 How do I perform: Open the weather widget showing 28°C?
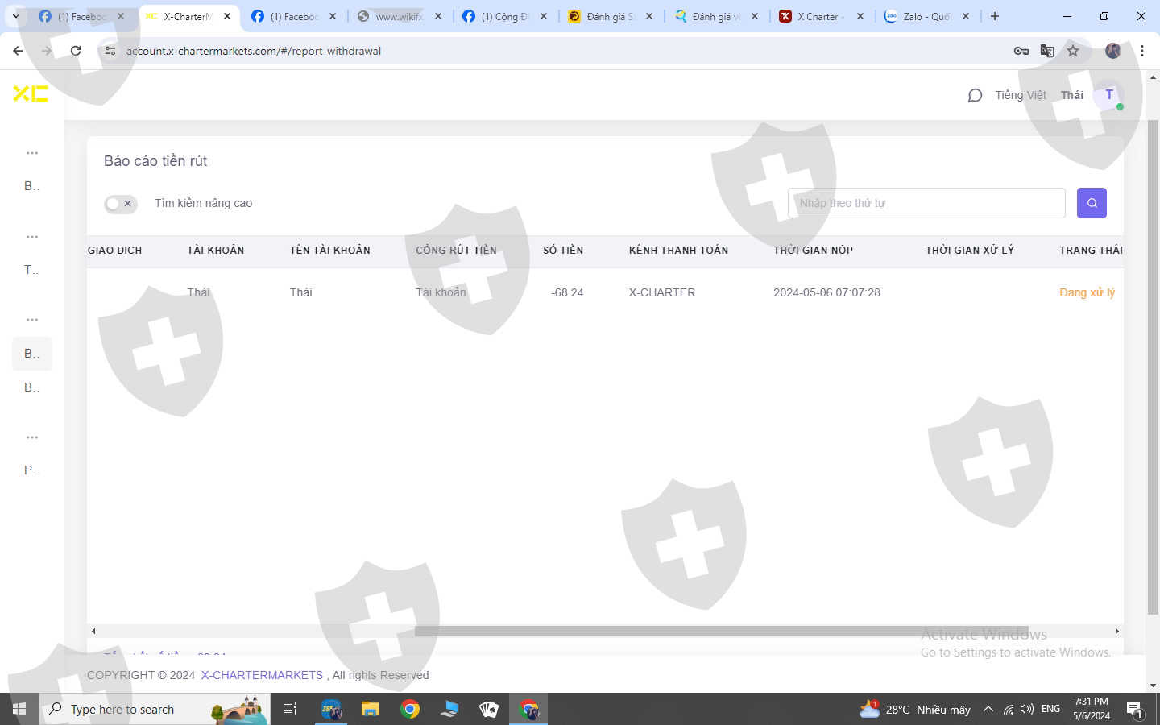pyautogui.click(x=915, y=710)
